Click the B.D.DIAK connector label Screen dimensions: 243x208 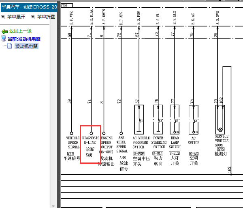pyautogui.click(x=91, y=17)
